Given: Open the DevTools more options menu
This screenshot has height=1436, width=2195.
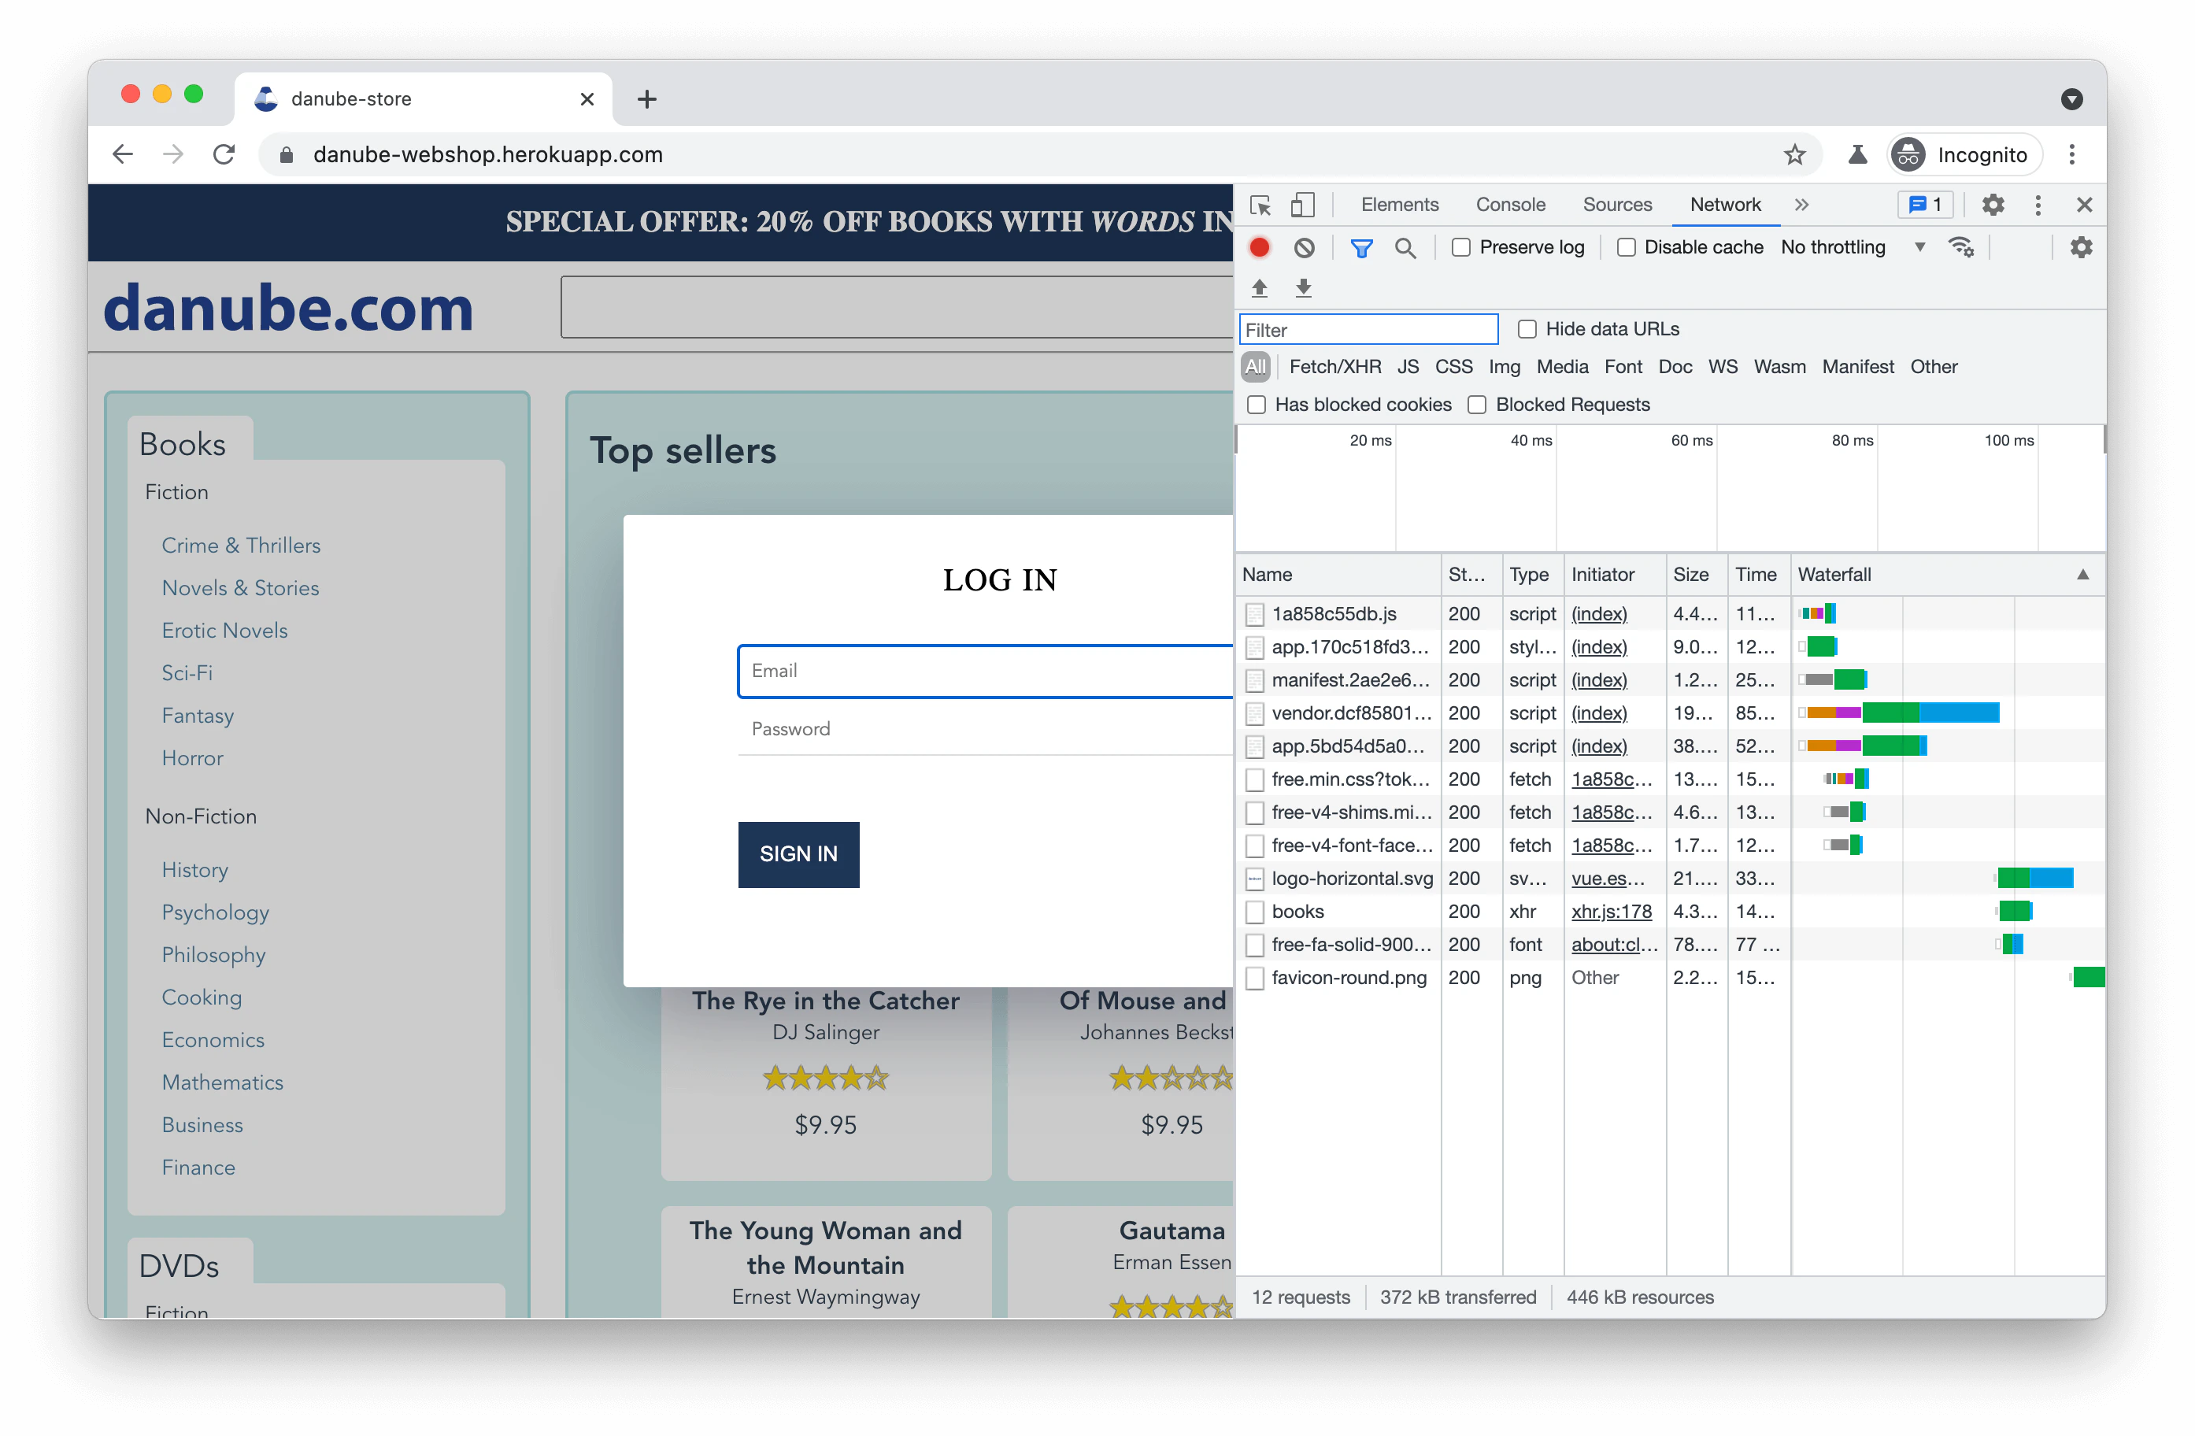Looking at the screenshot, I should coord(2038,205).
